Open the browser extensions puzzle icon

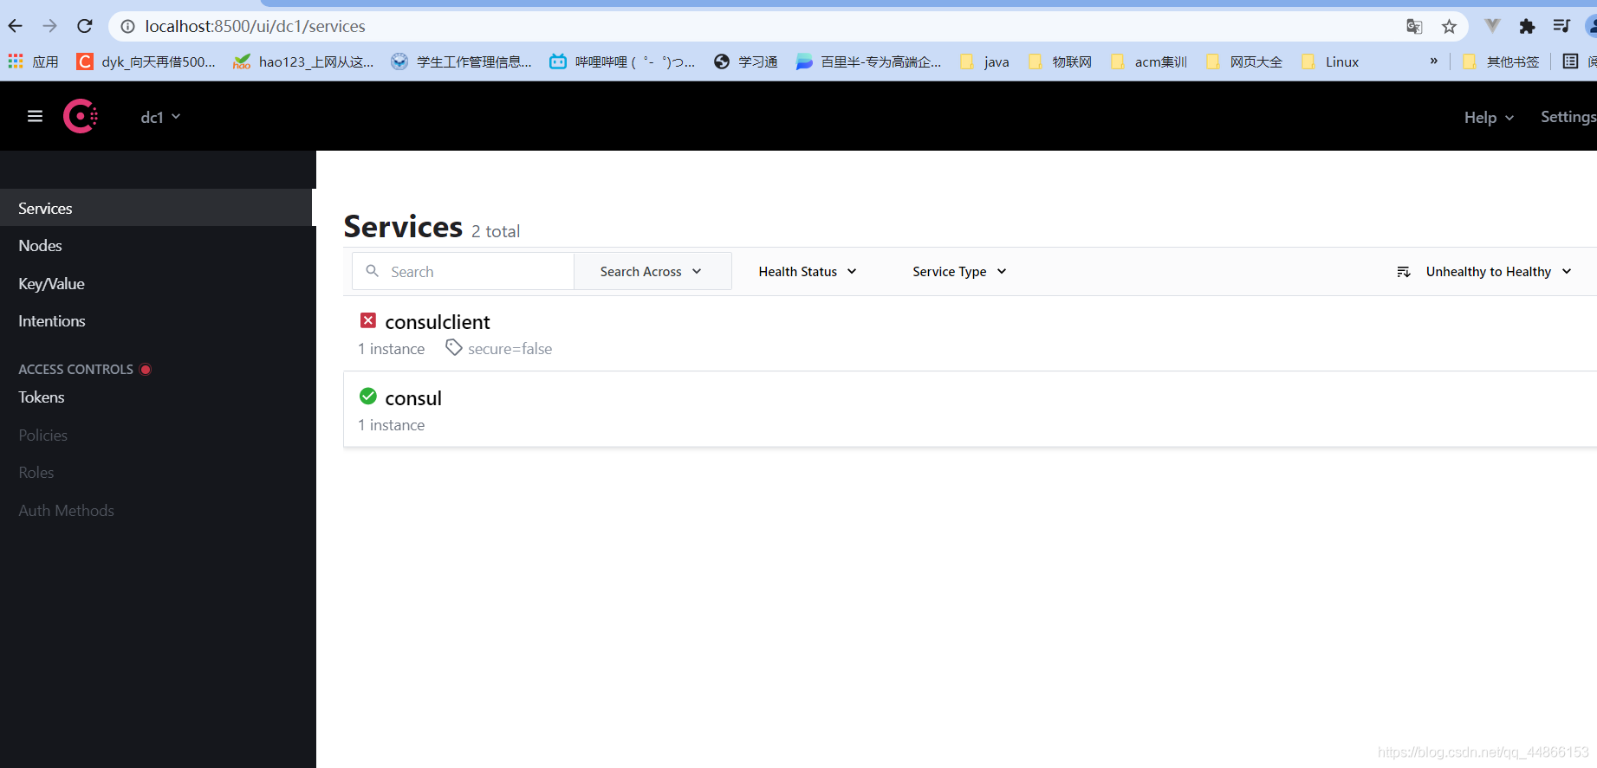(x=1527, y=27)
